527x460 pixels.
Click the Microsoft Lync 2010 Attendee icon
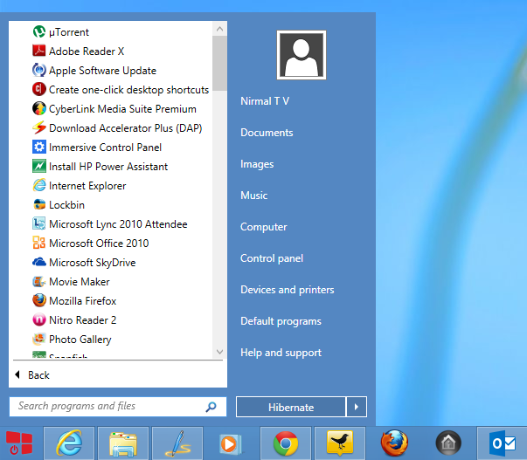pyautogui.click(x=39, y=224)
